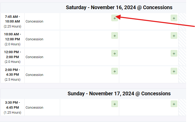Click the first plus for Saturday 7:45 AM shift
Viewport: 195px width, 122px height.
[114, 18]
